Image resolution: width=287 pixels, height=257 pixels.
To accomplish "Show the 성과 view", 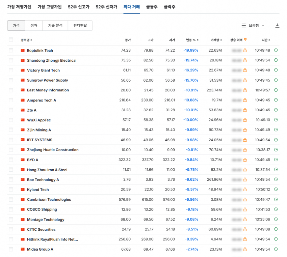I will (34, 25).
